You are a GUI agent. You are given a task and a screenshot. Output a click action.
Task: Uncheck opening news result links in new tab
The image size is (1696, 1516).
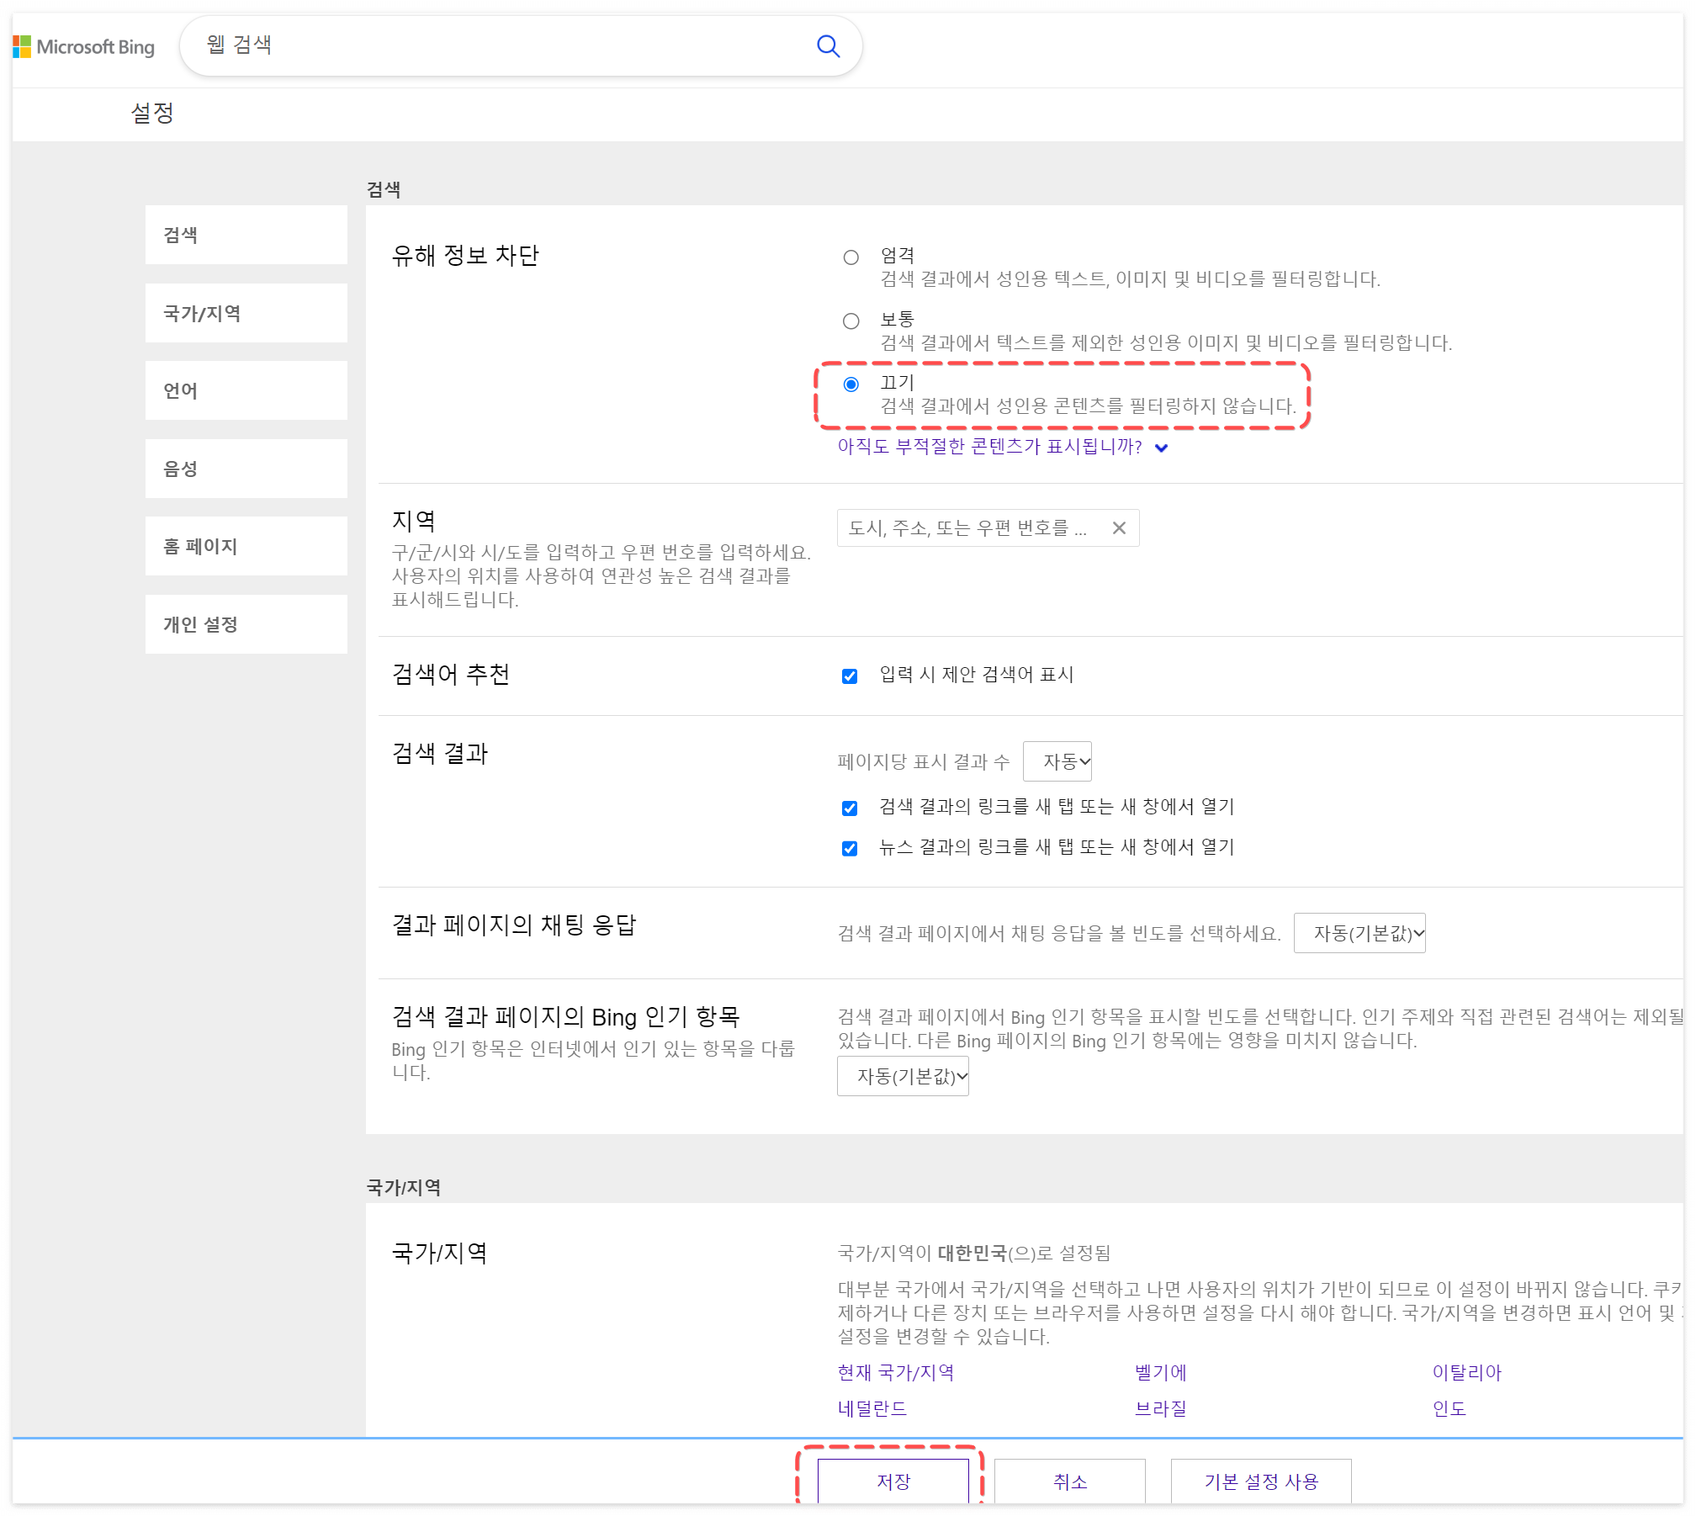click(x=850, y=849)
